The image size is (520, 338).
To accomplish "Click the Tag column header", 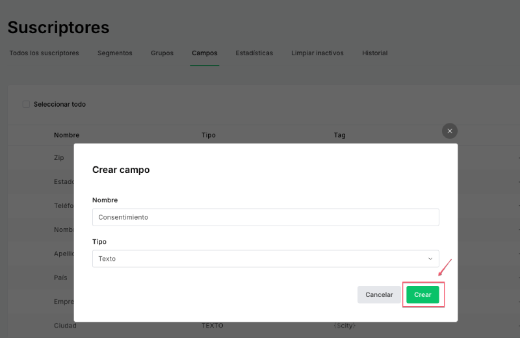I will click(339, 135).
